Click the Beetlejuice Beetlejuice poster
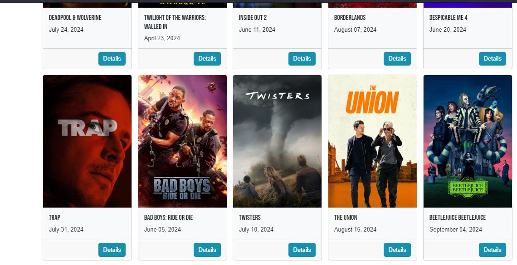The width and height of the screenshot is (517, 265). click(468, 142)
